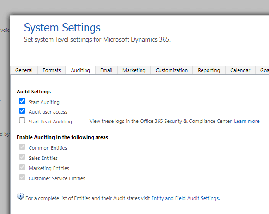269x214 pixels.
Task: Switch to the Formats tab
Action: point(52,70)
